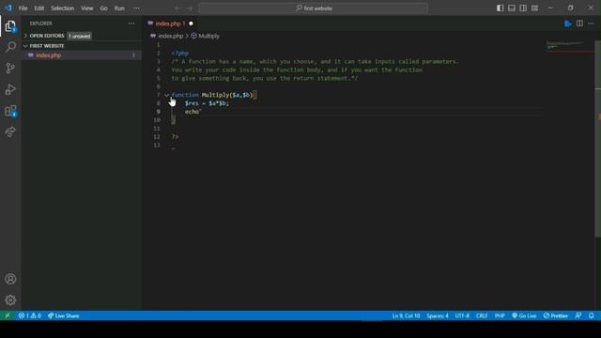Open the Search view in activity bar
The width and height of the screenshot is (601, 338).
coord(10,47)
